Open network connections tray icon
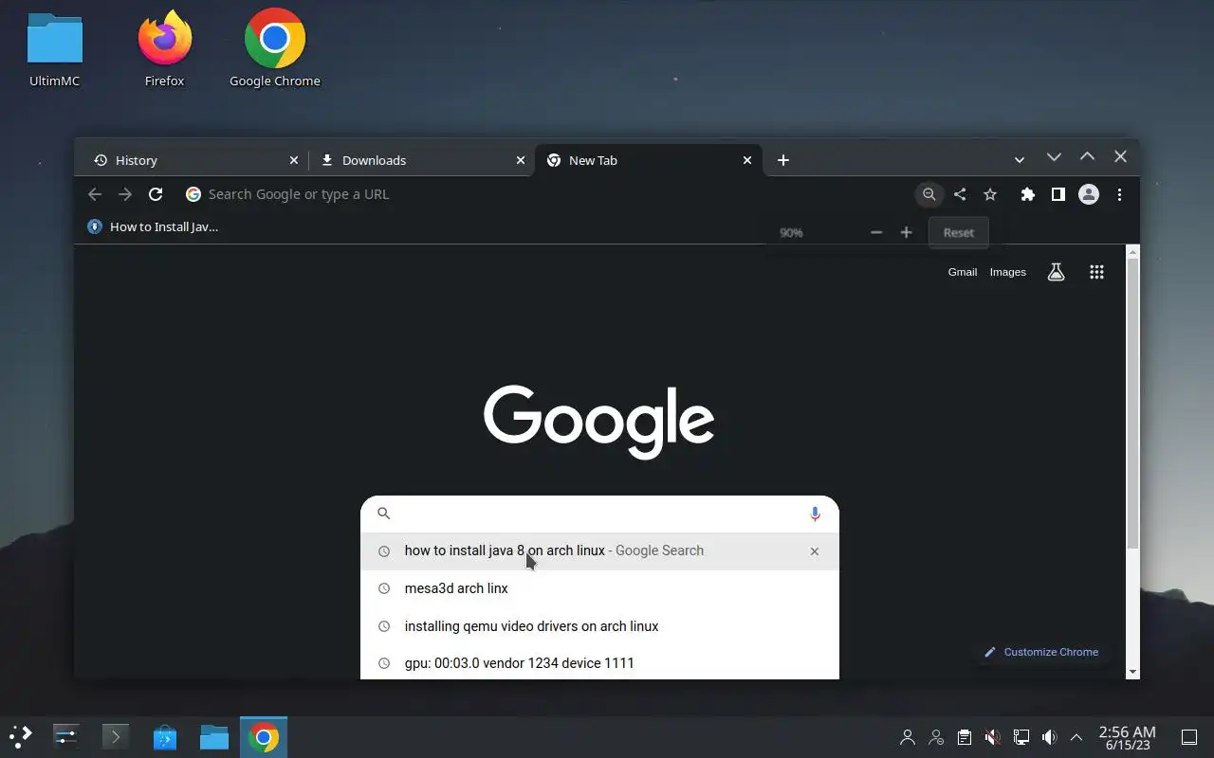Viewport: 1214px width, 758px height. 1021,736
